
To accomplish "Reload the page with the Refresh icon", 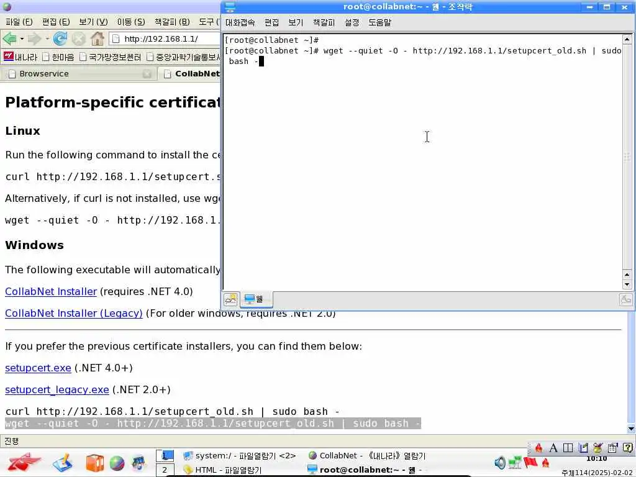I will 60,39.
